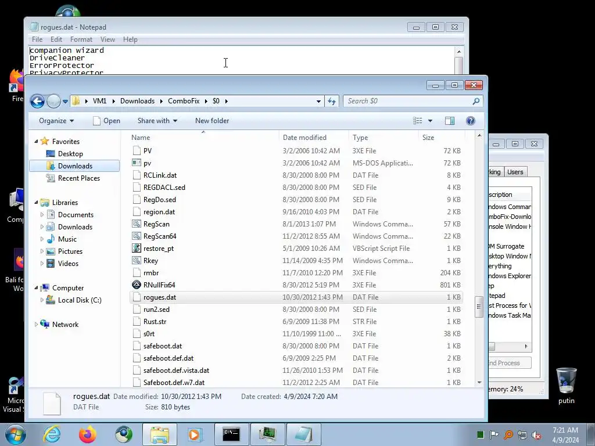This screenshot has width=595, height=446.
Task: Click Notepad scroll up arrow
Action: [459, 51]
